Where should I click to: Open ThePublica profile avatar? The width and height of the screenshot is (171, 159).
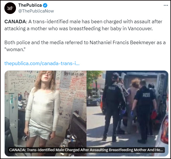[x=10, y=8]
